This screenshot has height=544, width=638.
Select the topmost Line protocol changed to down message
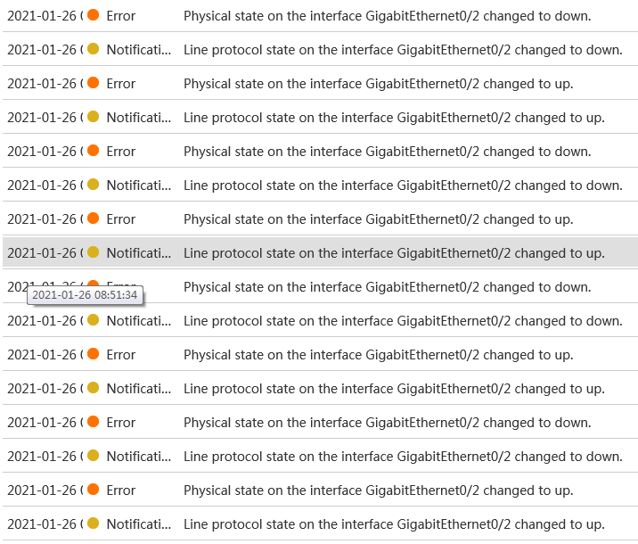click(x=403, y=50)
